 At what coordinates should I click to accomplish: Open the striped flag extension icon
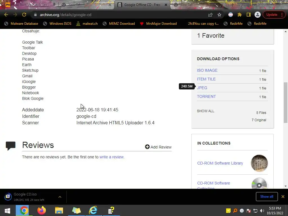click(x=231, y=15)
